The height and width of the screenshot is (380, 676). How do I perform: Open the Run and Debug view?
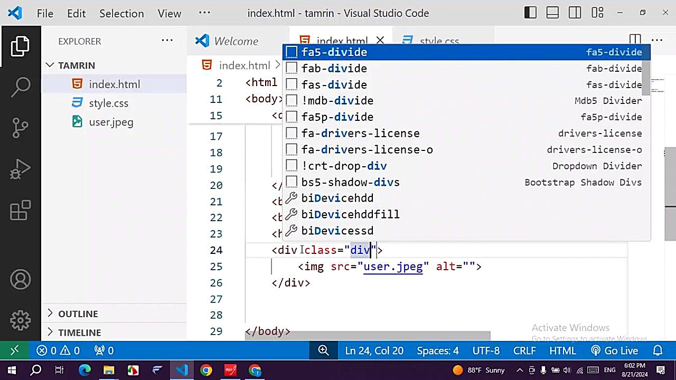point(20,169)
